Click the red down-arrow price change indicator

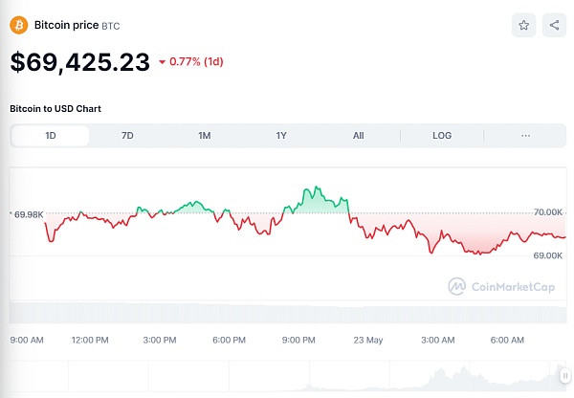click(x=163, y=62)
